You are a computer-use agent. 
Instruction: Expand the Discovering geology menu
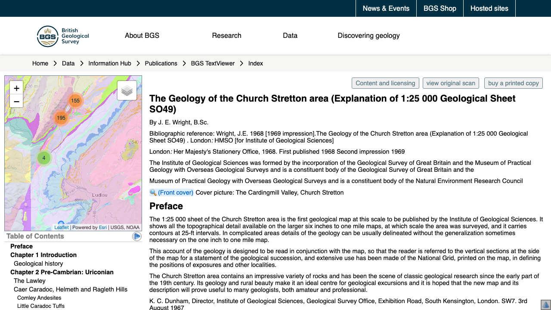pyautogui.click(x=368, y=36)
